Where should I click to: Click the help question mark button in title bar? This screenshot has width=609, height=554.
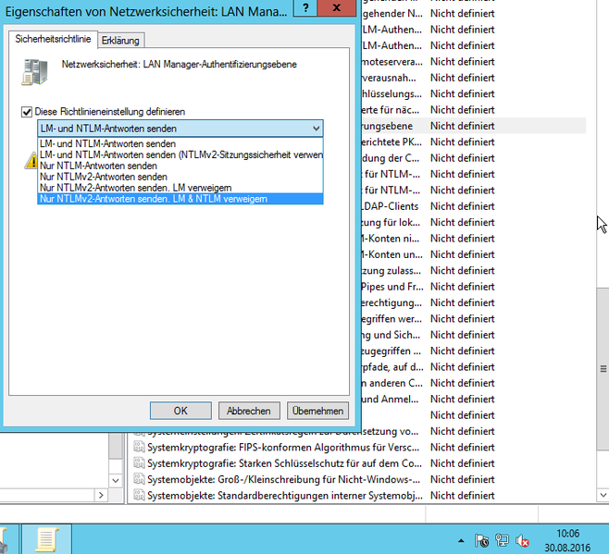(x=304, y=8)
